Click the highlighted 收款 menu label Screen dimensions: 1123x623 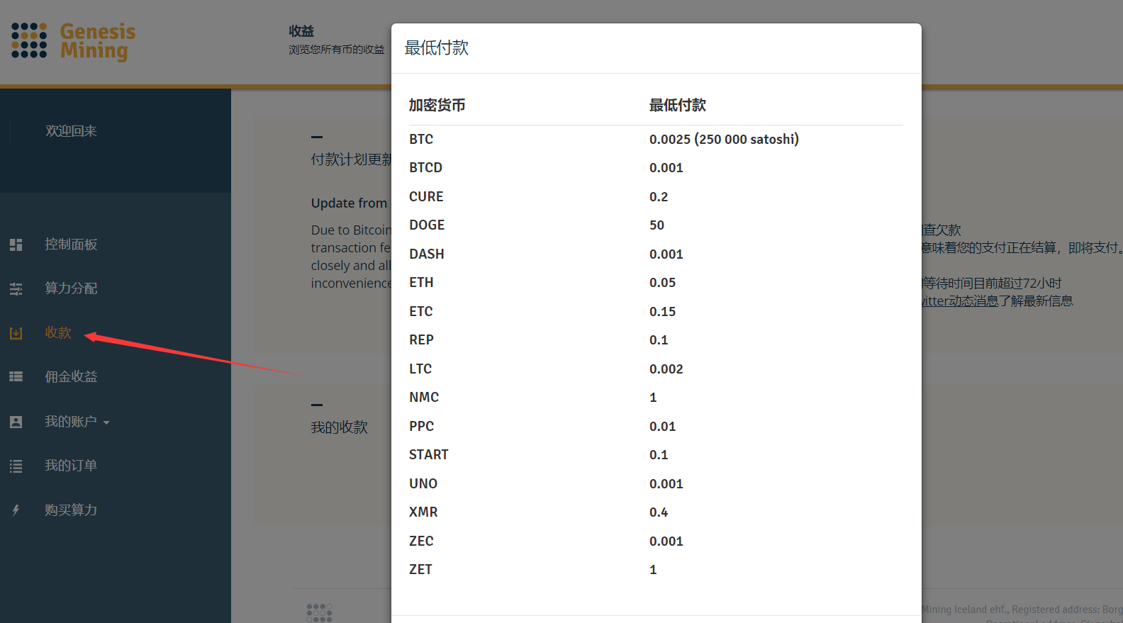click(58, 333)
